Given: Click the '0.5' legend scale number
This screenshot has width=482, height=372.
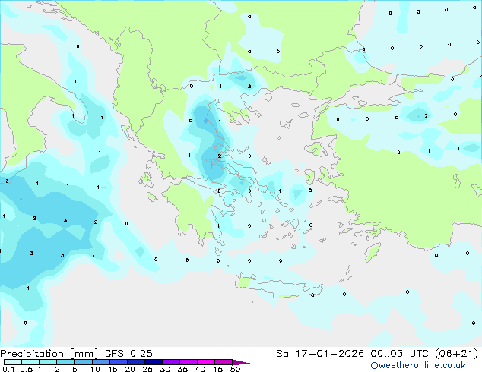Looking at the screenshot, I should pyautogui.click(x=27, y=369).
